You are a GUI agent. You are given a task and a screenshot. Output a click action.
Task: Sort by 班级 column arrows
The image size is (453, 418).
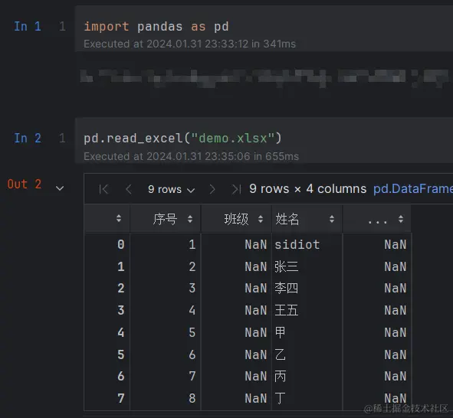click(261, 219)
